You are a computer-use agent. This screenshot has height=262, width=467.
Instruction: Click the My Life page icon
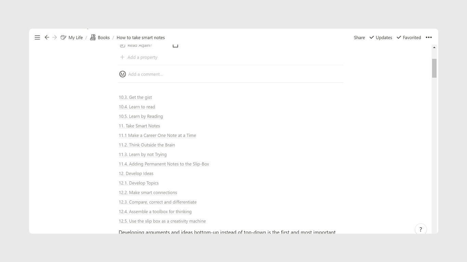pyautogui.click(x=63, y=38)
